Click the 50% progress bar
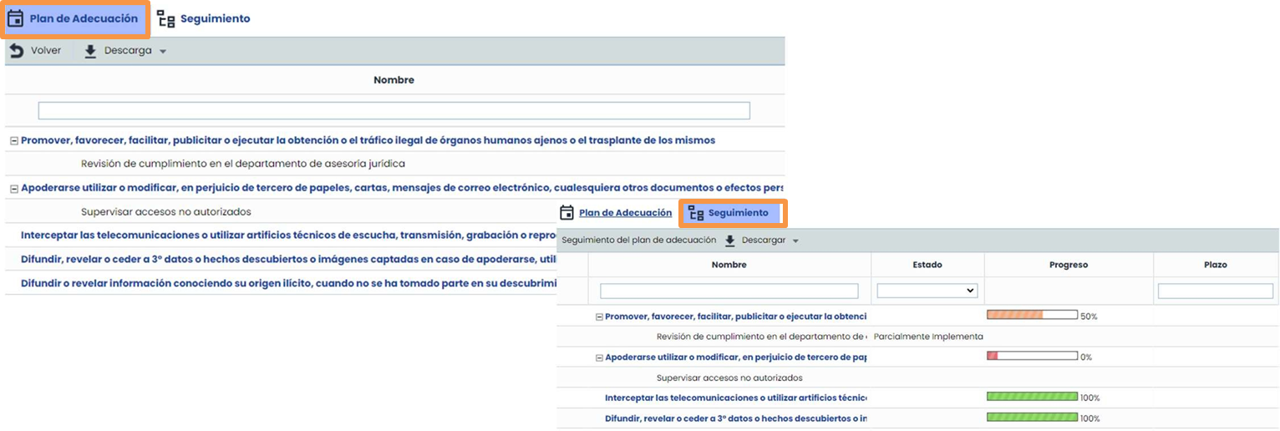Image resolution: width=1280 pixels, height=431 pixels. tap(1032, 316)
